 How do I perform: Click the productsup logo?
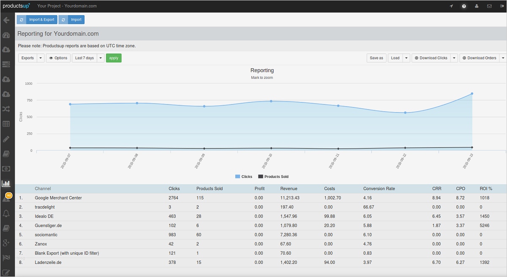pyautogui.click(x=16, y=6)
